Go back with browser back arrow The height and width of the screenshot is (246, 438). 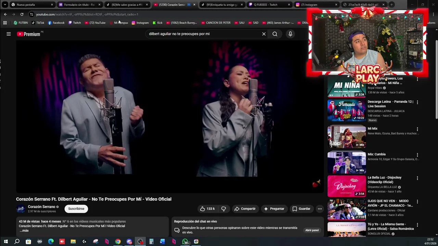tap(5, 14)
